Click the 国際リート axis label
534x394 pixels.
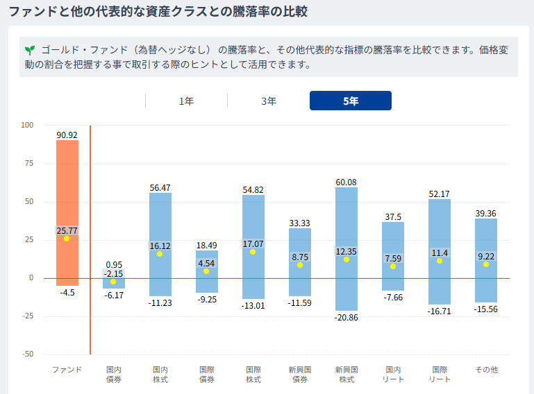pos(440,375)
